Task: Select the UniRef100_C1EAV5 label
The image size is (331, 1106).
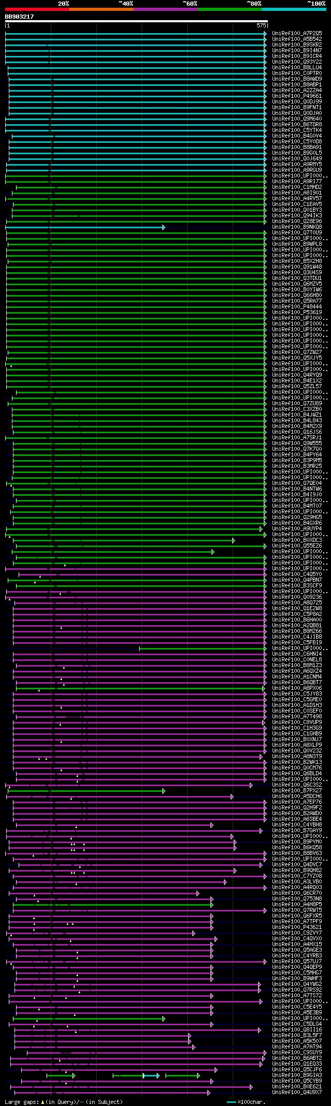Action: coord(297,204)
